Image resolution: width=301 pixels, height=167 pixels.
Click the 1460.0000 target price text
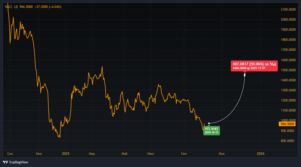click(239, 68)
